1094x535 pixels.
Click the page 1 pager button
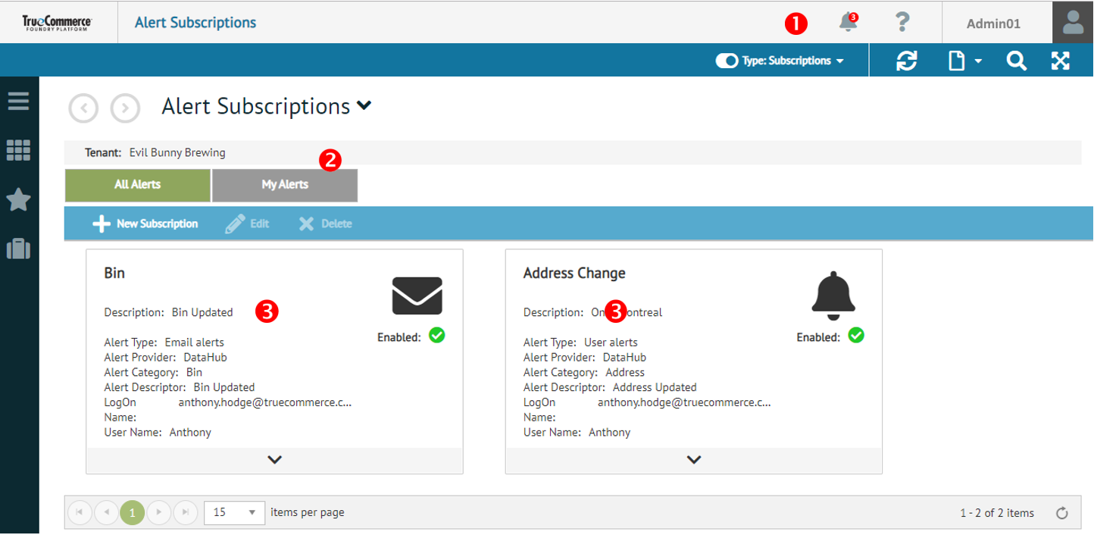point(133,513)
